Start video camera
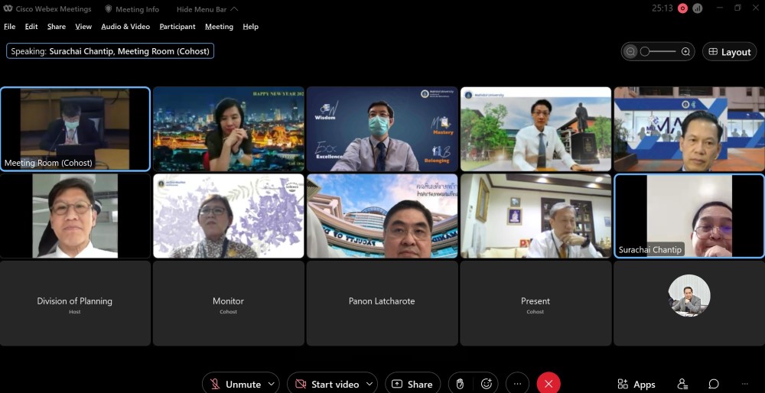Screen dimensions: 765x393 tap(326, 384)
